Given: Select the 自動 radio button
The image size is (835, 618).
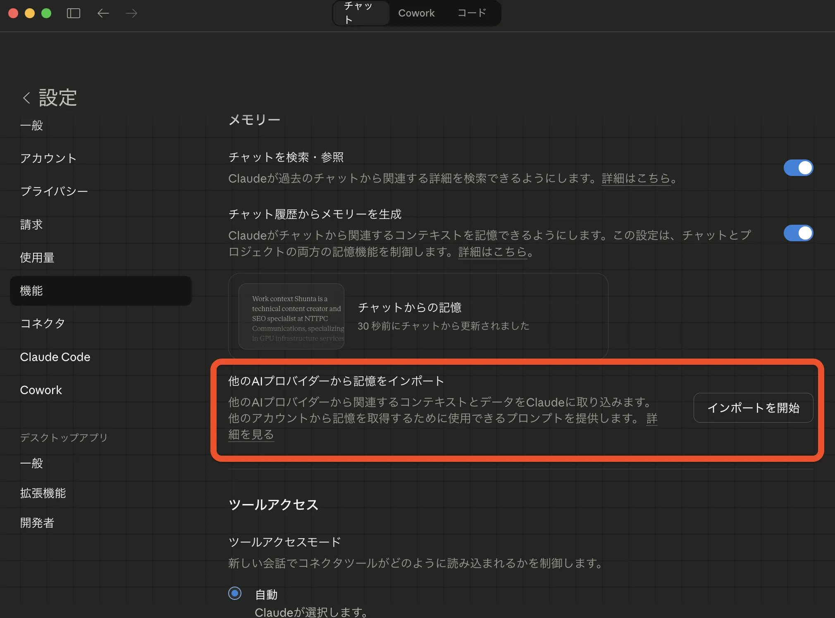Looking at the screenshot, I should pos(234,594).
